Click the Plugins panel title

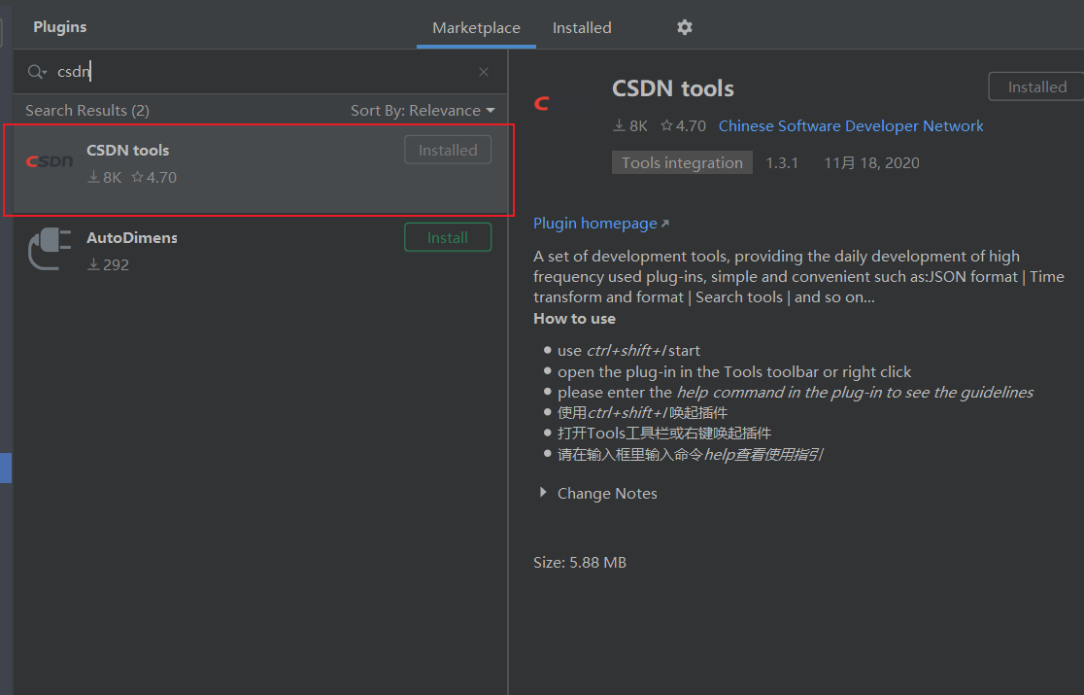click(x=60, y=27)
